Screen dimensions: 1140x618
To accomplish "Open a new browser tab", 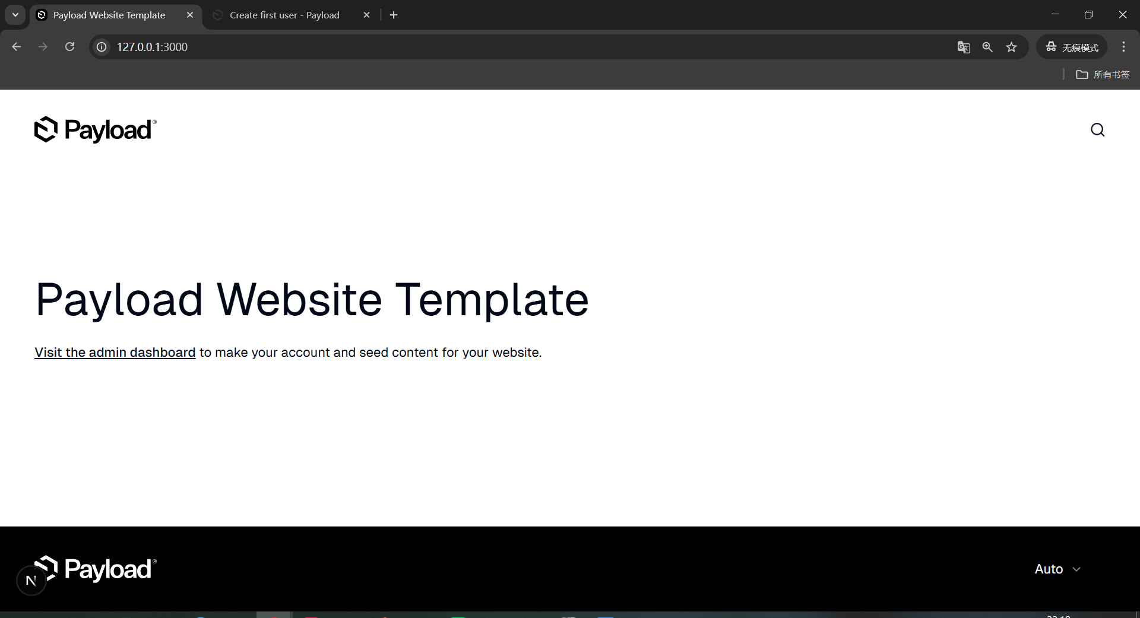I will pyautogui.click(x=394, y=15).
